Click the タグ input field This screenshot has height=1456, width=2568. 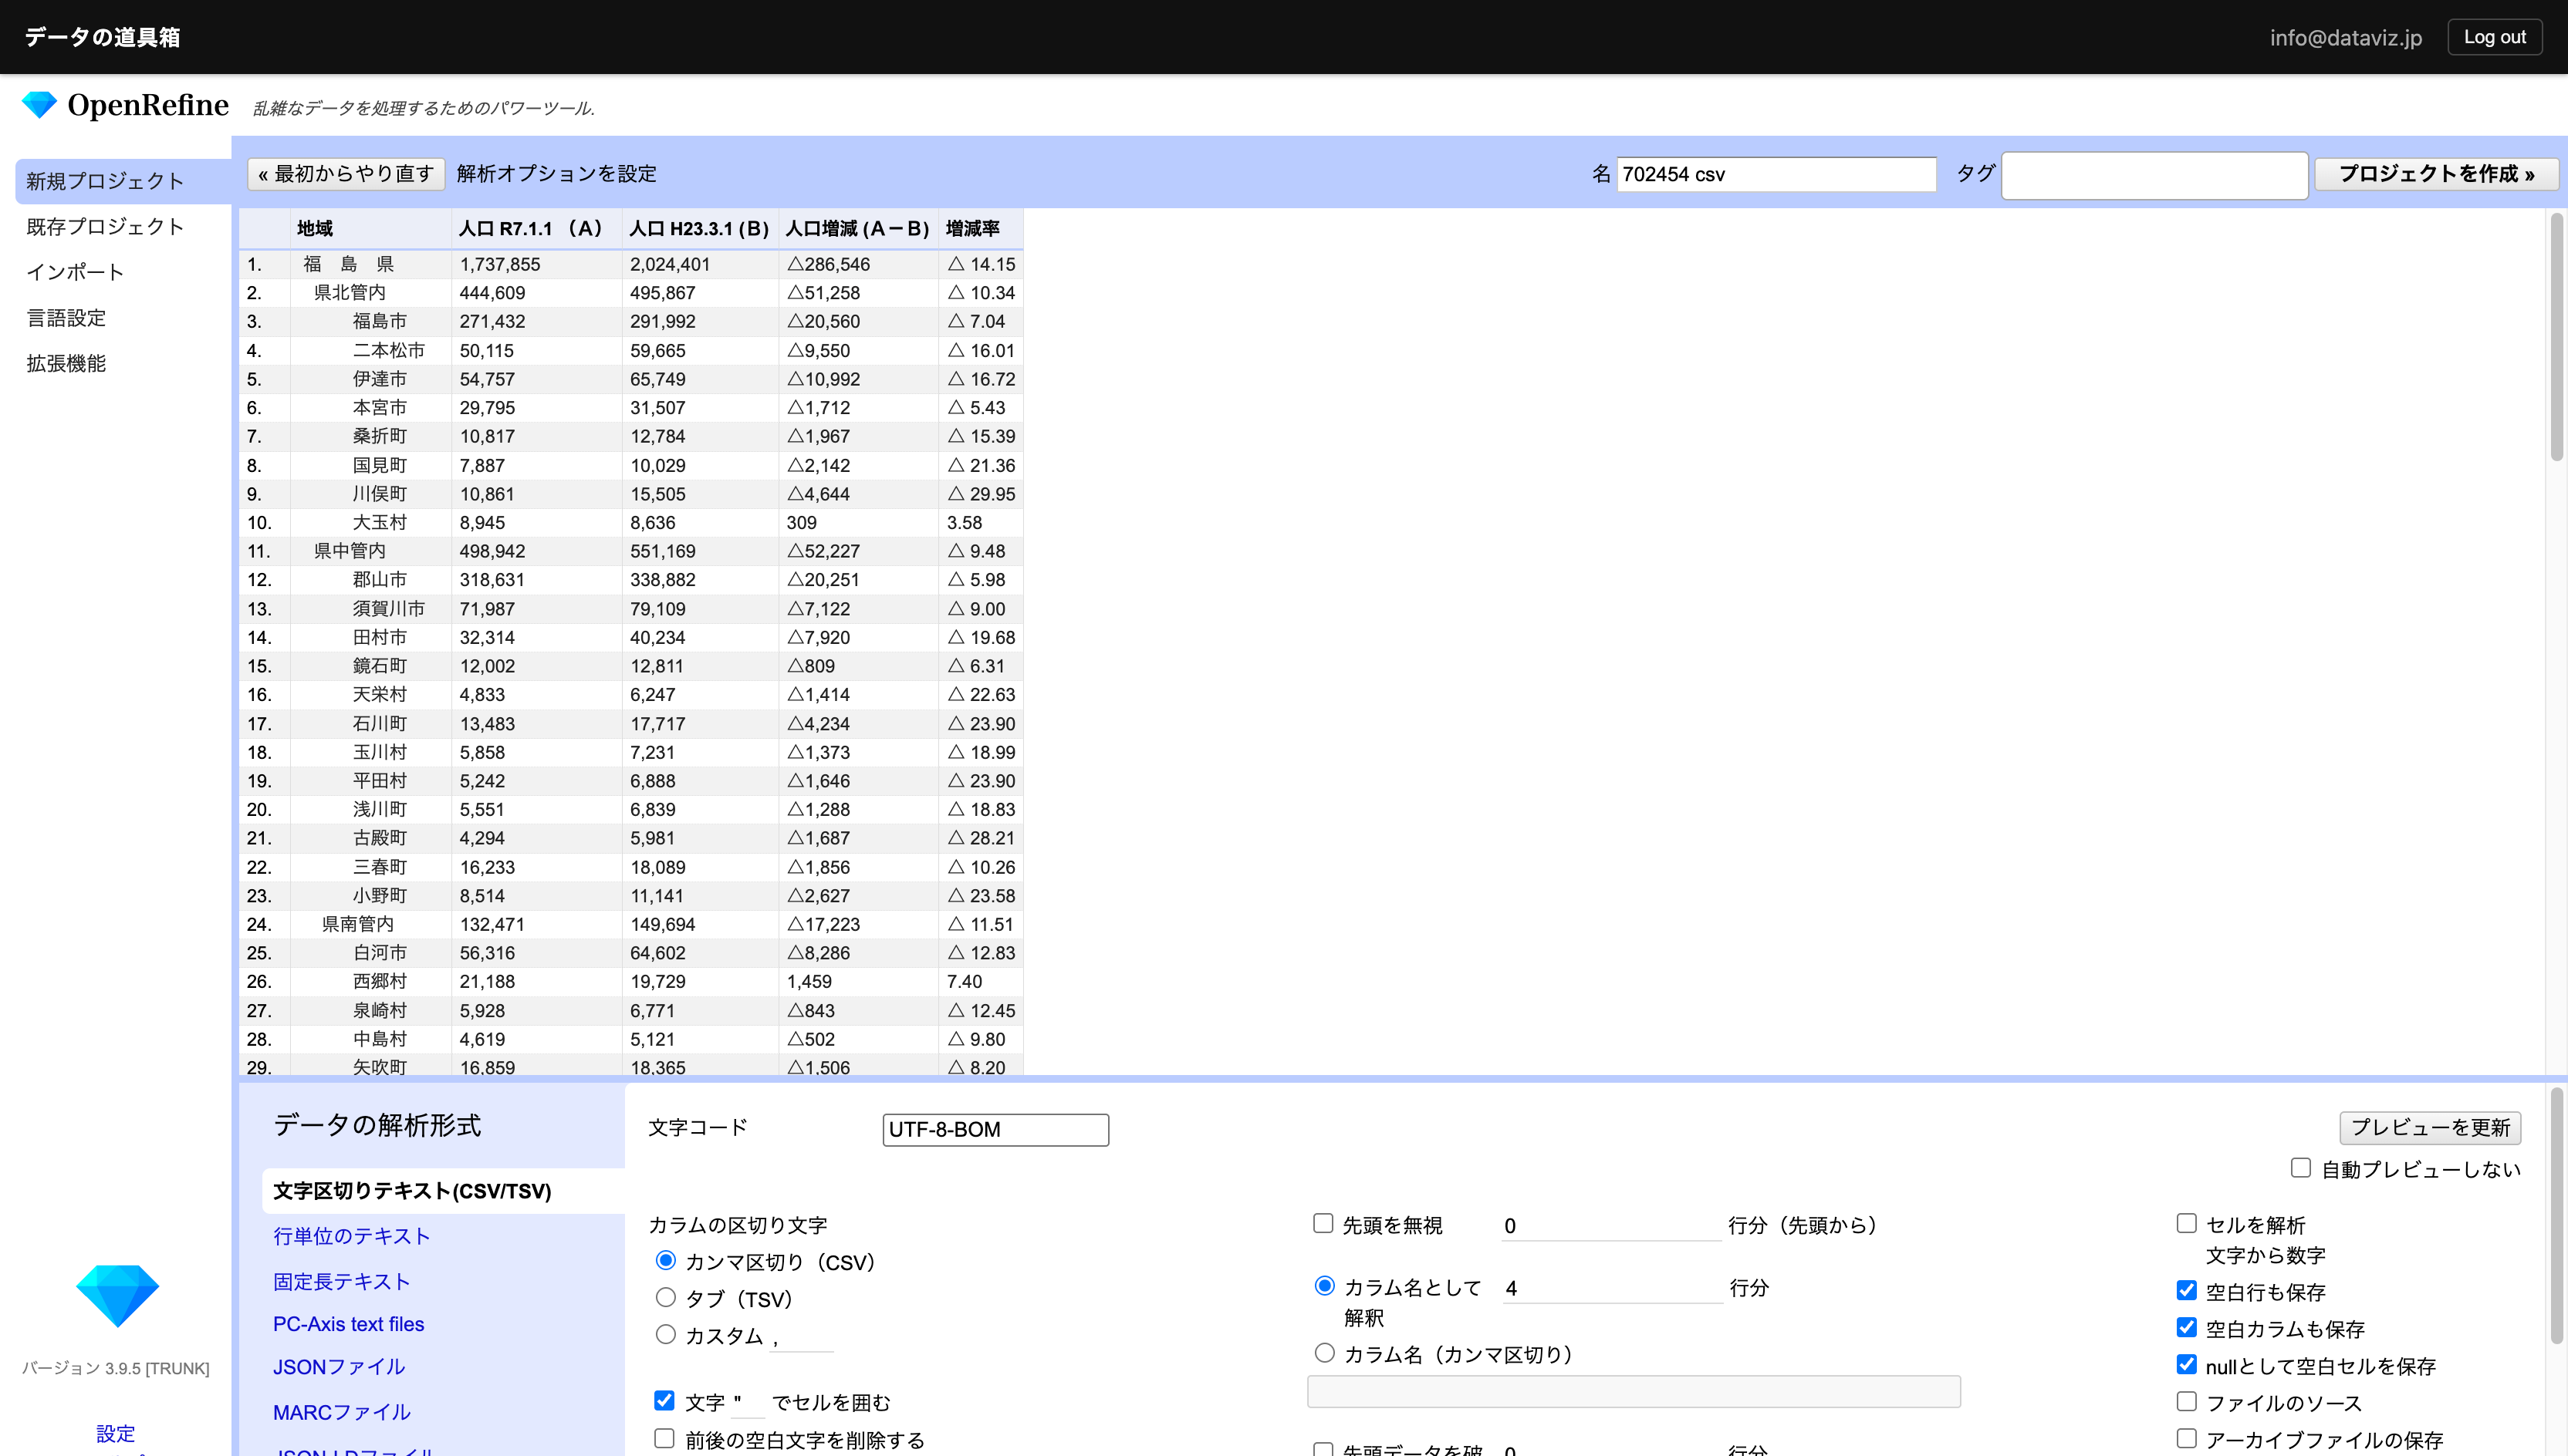2154,175
